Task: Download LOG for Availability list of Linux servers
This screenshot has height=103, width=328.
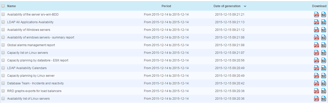Action: (x=324, y=99)
